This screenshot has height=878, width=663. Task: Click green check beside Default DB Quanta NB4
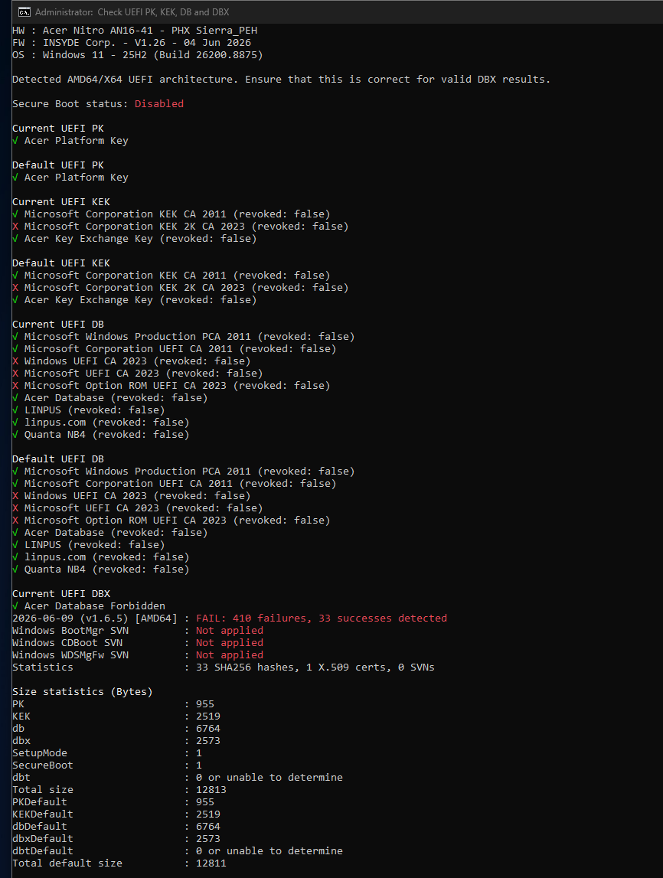click(x=15, y=570)
